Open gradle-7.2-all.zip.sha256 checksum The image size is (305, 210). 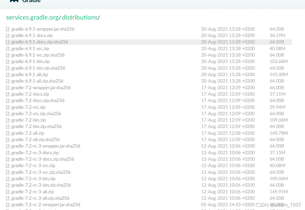(36, 140)
